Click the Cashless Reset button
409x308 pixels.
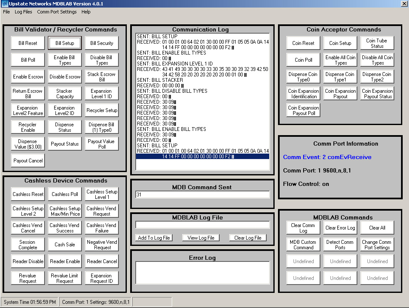28,194
